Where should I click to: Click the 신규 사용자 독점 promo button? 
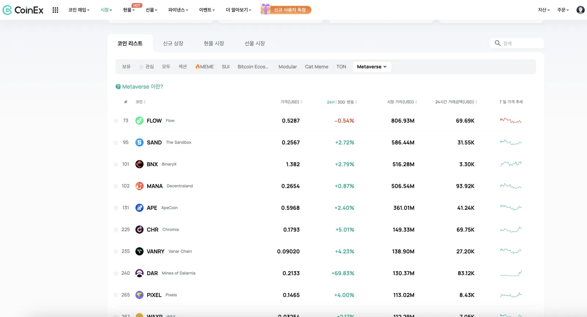(290, 10)
